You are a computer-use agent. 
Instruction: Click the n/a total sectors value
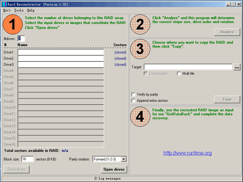click(x=65, y=151)
